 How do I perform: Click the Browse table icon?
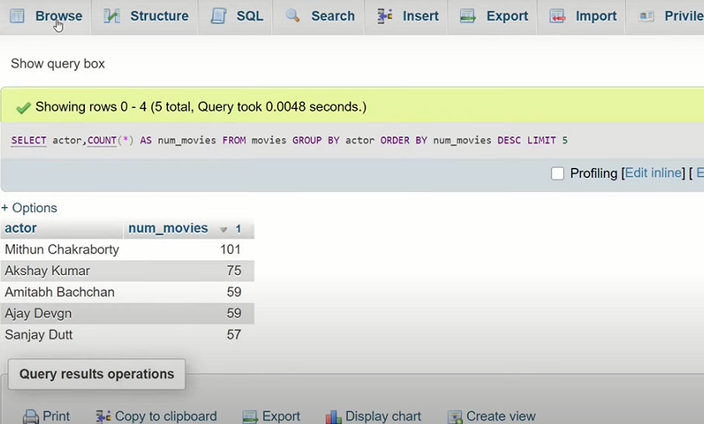click(x=17, y=16)
